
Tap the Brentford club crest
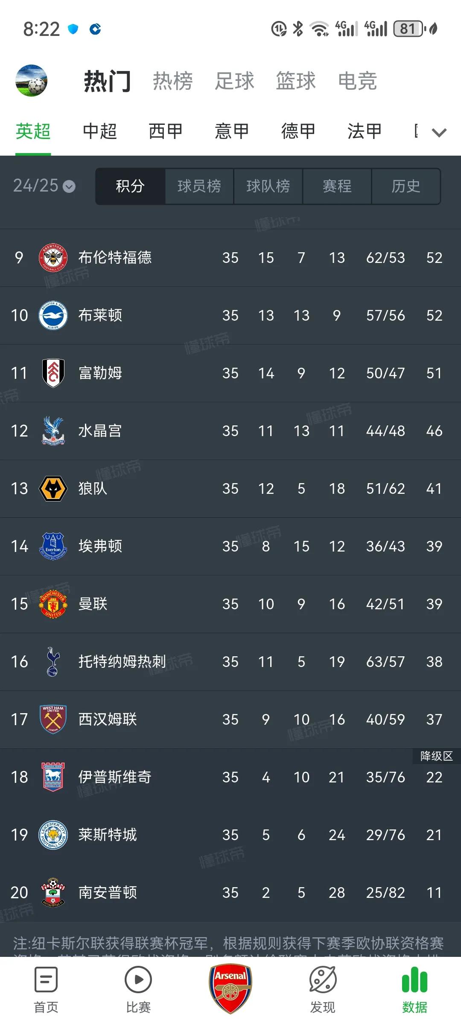[53, 258]
